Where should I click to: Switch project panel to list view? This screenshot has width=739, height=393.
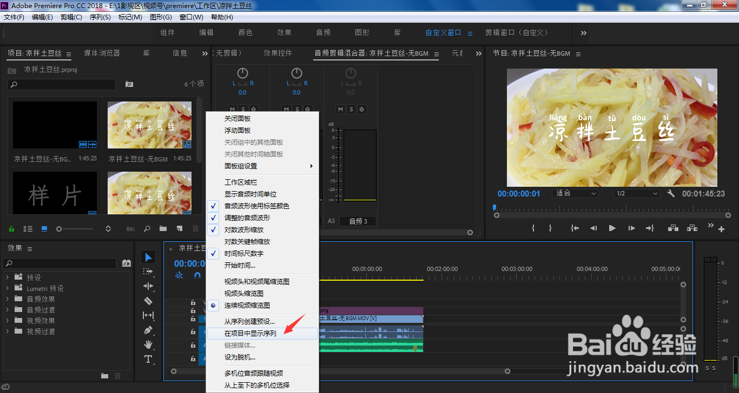(28, 229)
